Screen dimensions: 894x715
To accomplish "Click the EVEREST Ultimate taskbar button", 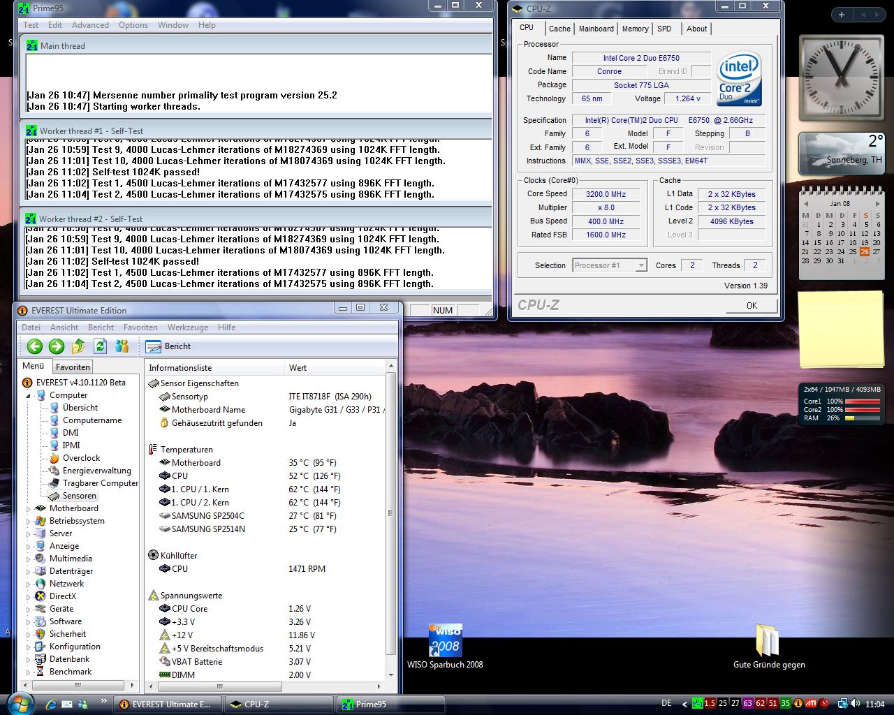I will click(x=168, y=705).
